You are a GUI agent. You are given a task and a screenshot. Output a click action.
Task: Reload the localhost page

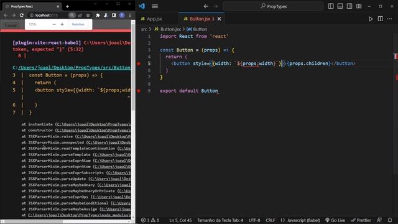click(22, 15)
